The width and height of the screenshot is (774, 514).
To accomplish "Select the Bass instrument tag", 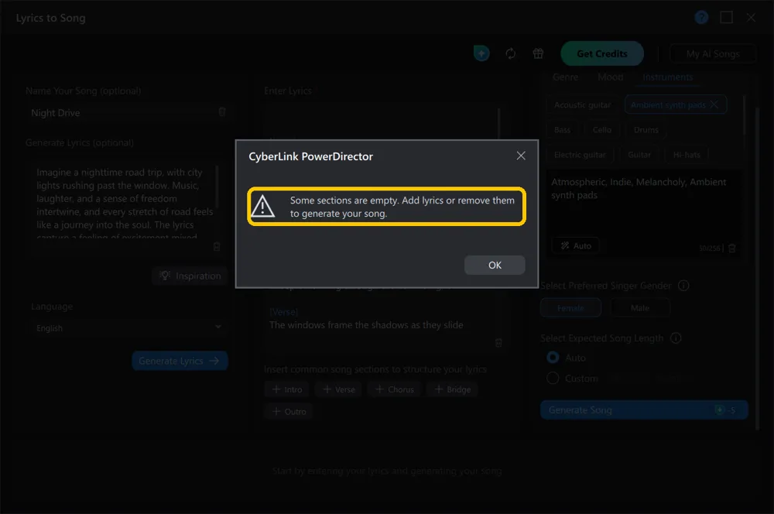I will coord(562,130).
